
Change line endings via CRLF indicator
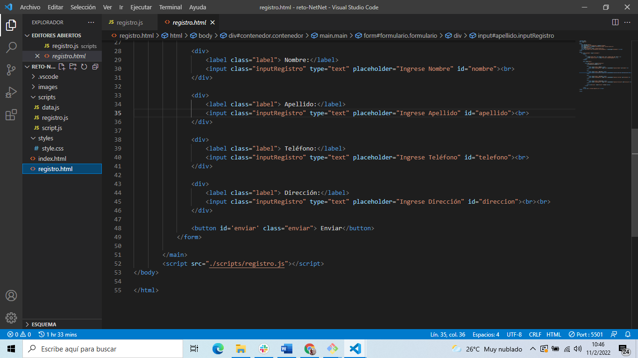point(535,334)
